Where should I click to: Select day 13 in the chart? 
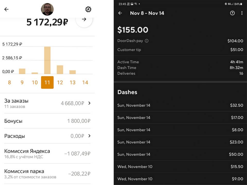tap(73, 82)
